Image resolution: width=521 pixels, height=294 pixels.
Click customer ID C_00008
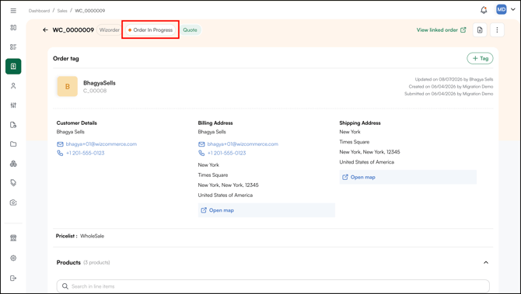point(95,91)
